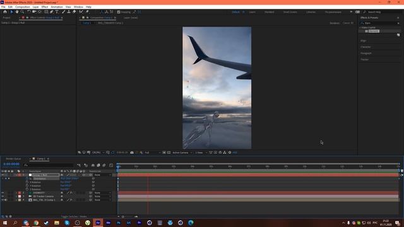Image resolution: width=404 pixels, height=227 pixels.
Task: Select the Brush tool
Action: pyautogui.click(x=63, y=12)
